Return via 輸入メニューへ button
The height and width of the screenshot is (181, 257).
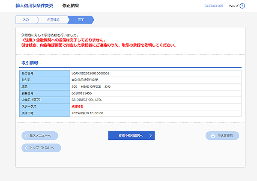tap(40, 136)
